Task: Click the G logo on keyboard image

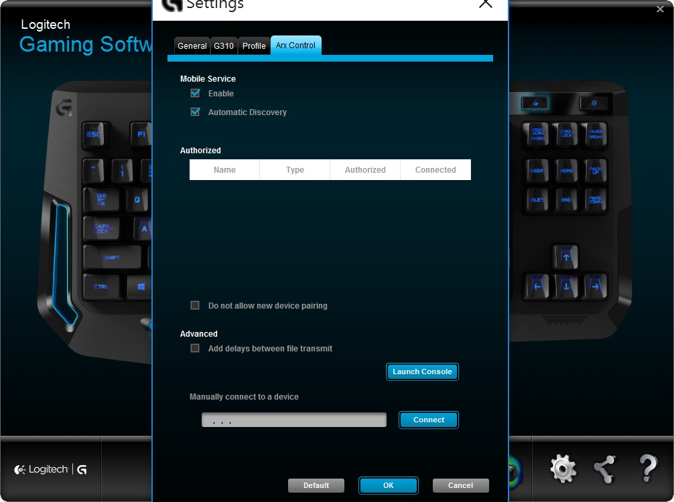Action: point(64,107)
